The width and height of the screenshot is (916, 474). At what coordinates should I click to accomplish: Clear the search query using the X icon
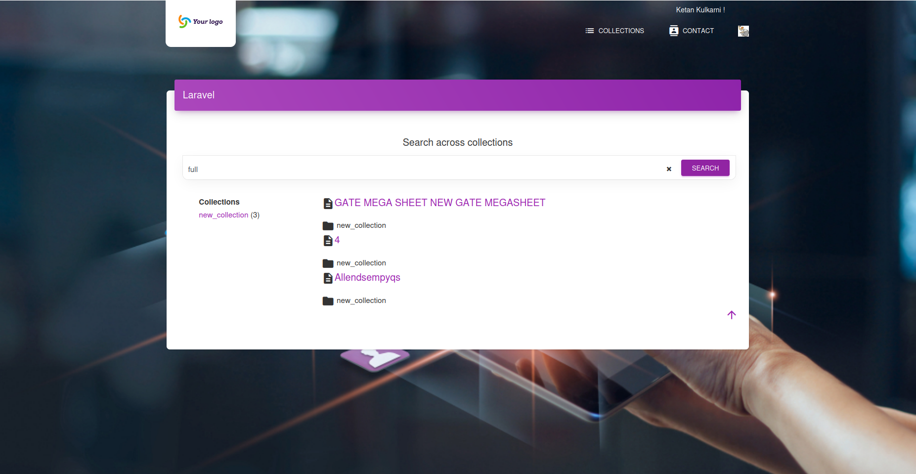pos(668,169)
